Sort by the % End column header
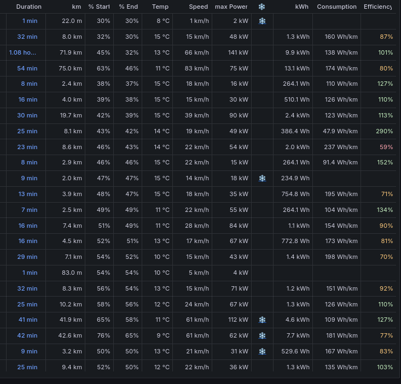Image resolution: width=401 pixels, height=384 pixels. pyautogui.click(x=129, y=7)
